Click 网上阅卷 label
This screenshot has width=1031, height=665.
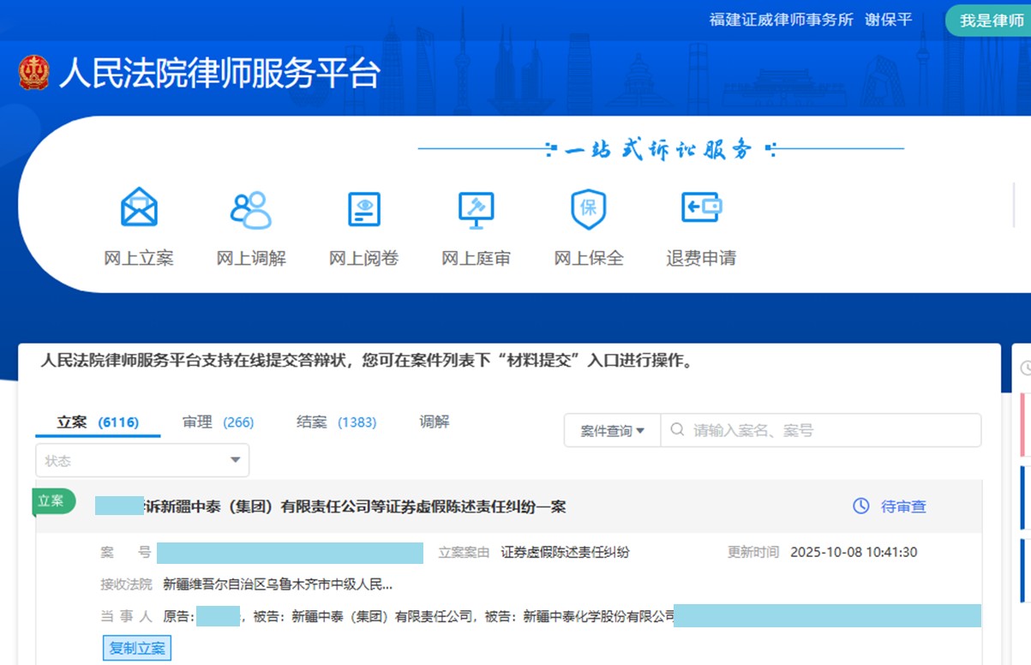(364, 258)
